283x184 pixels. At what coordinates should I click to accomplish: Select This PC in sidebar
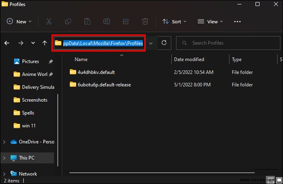[x=26, y=158]
